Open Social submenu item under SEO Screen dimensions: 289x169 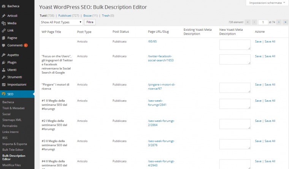(x=6, y=114)
